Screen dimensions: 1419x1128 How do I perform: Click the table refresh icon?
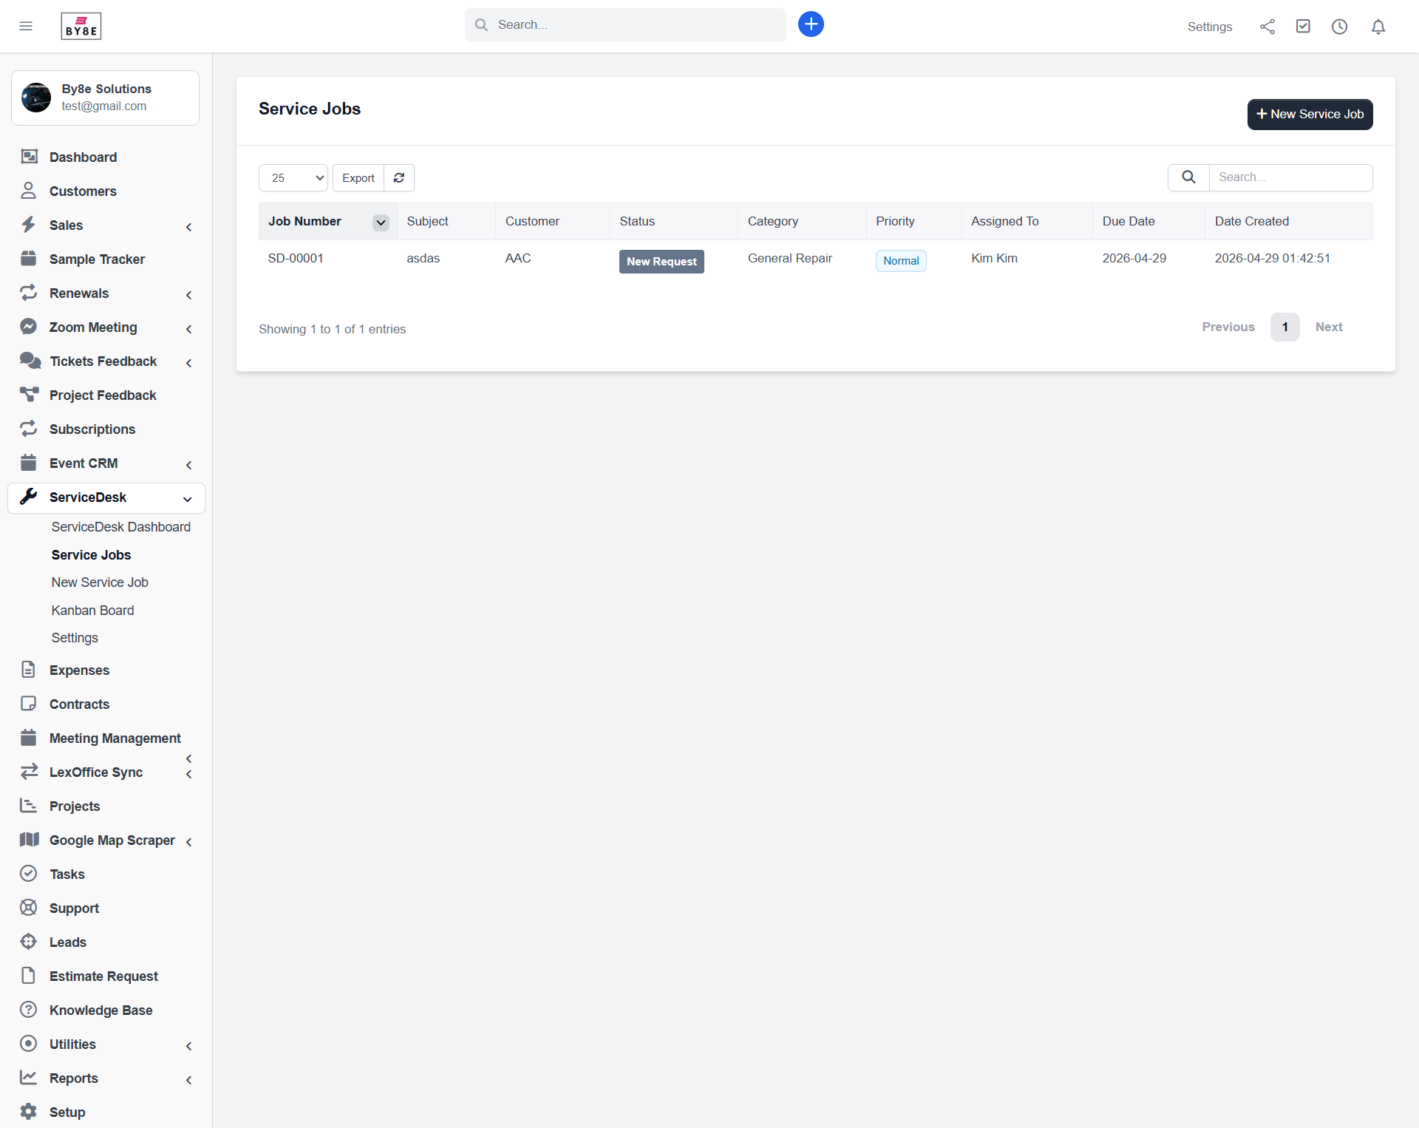[x=399, y=178]
